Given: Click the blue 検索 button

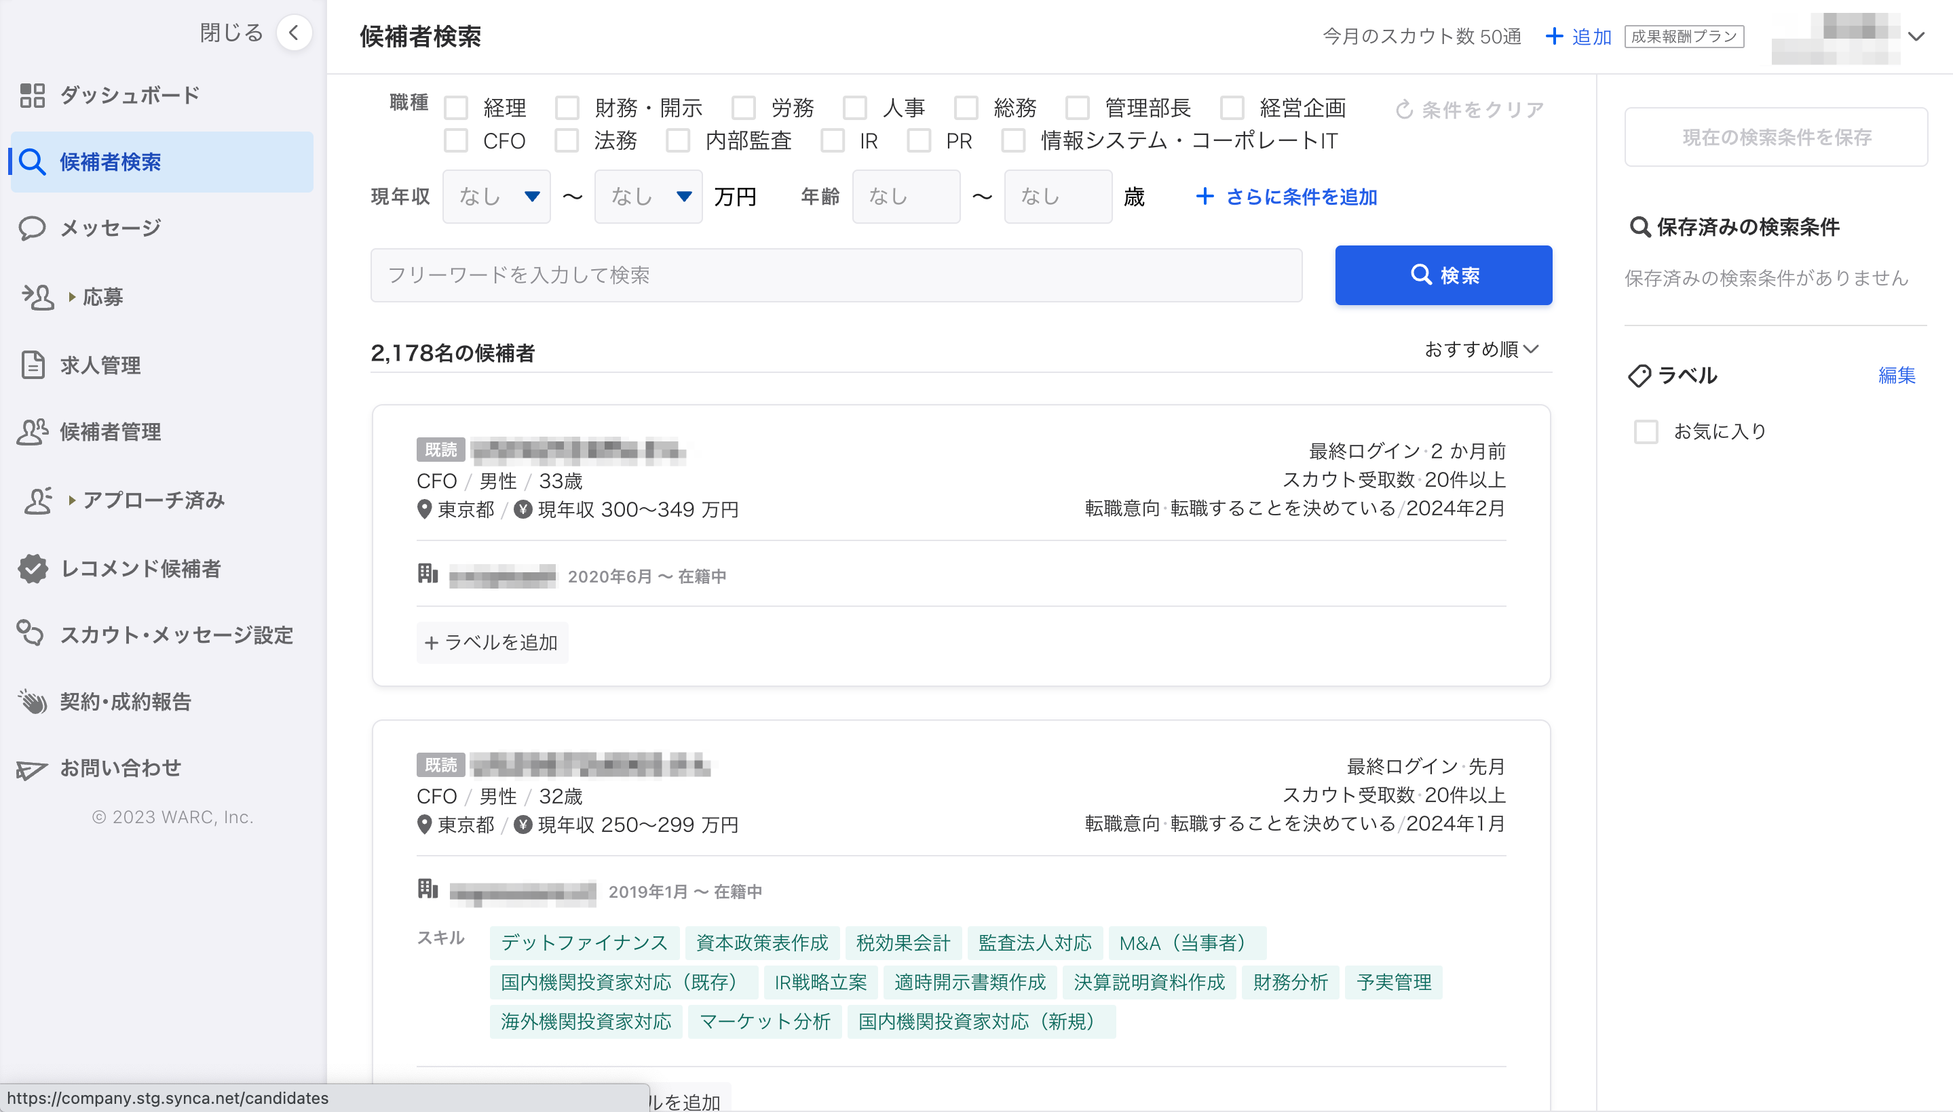Looking at the screenshot, I should pos(1443,275).
